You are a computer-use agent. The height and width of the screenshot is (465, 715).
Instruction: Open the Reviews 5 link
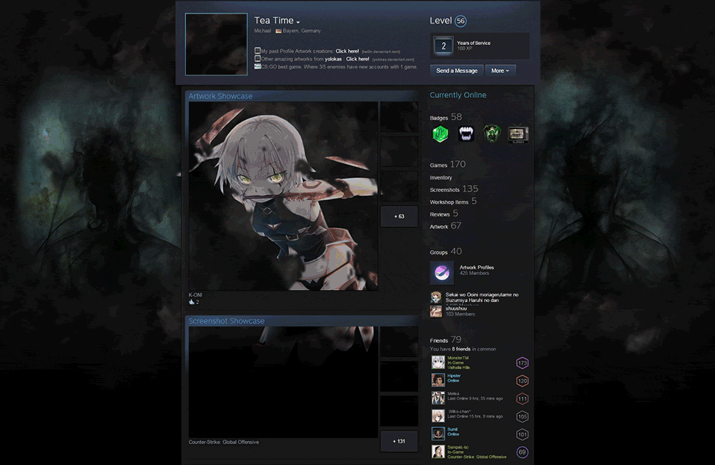tap(444, 214)
